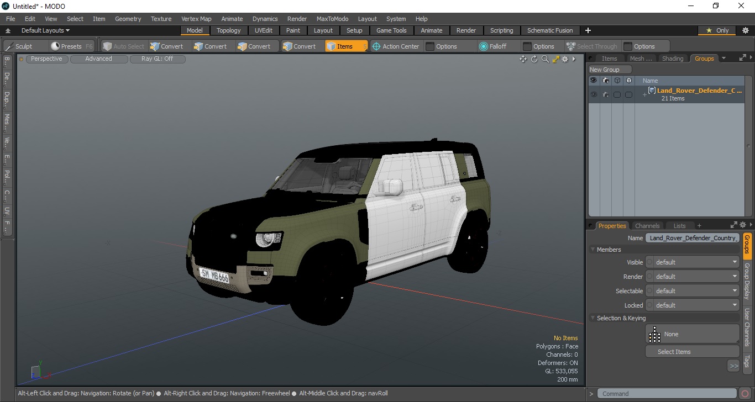Click the Locked channel keying circle
The width and height of the screenshot is (755, 402).
point(649,305)
